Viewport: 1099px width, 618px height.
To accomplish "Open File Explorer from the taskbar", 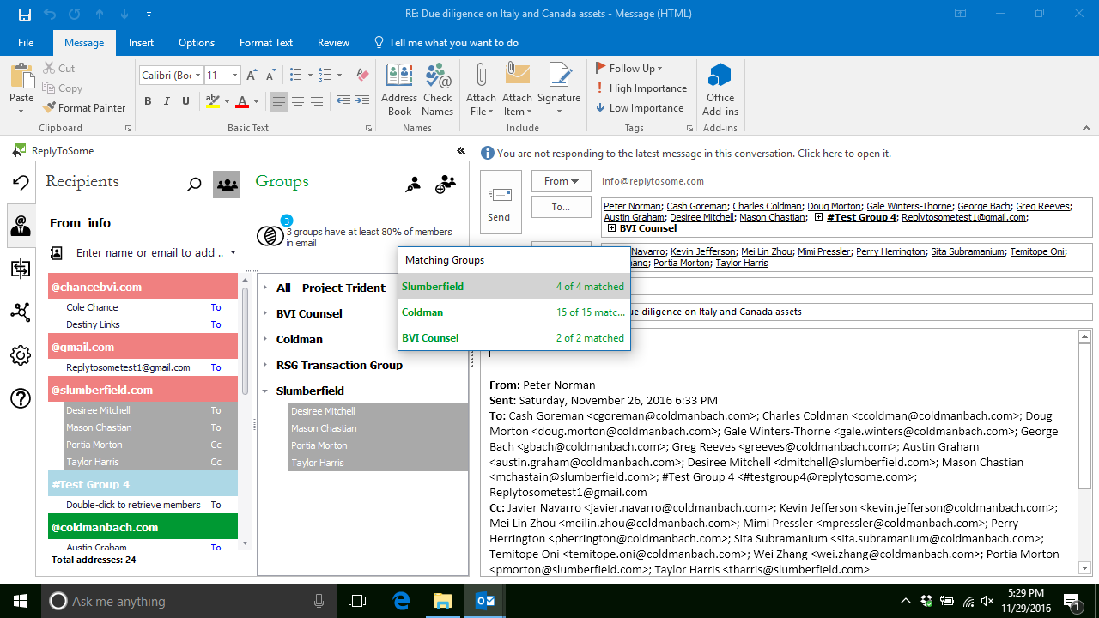I will click(442, 601).
